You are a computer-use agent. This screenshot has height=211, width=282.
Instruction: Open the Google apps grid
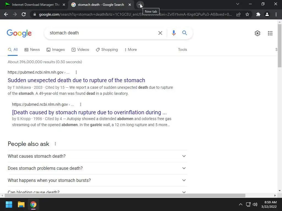pos(270,33)
